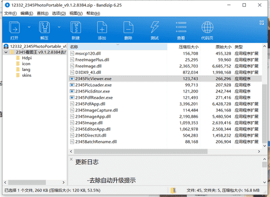Open the 文件(F) menu
The width and height of the screenshot is (270, 197).
11,14
